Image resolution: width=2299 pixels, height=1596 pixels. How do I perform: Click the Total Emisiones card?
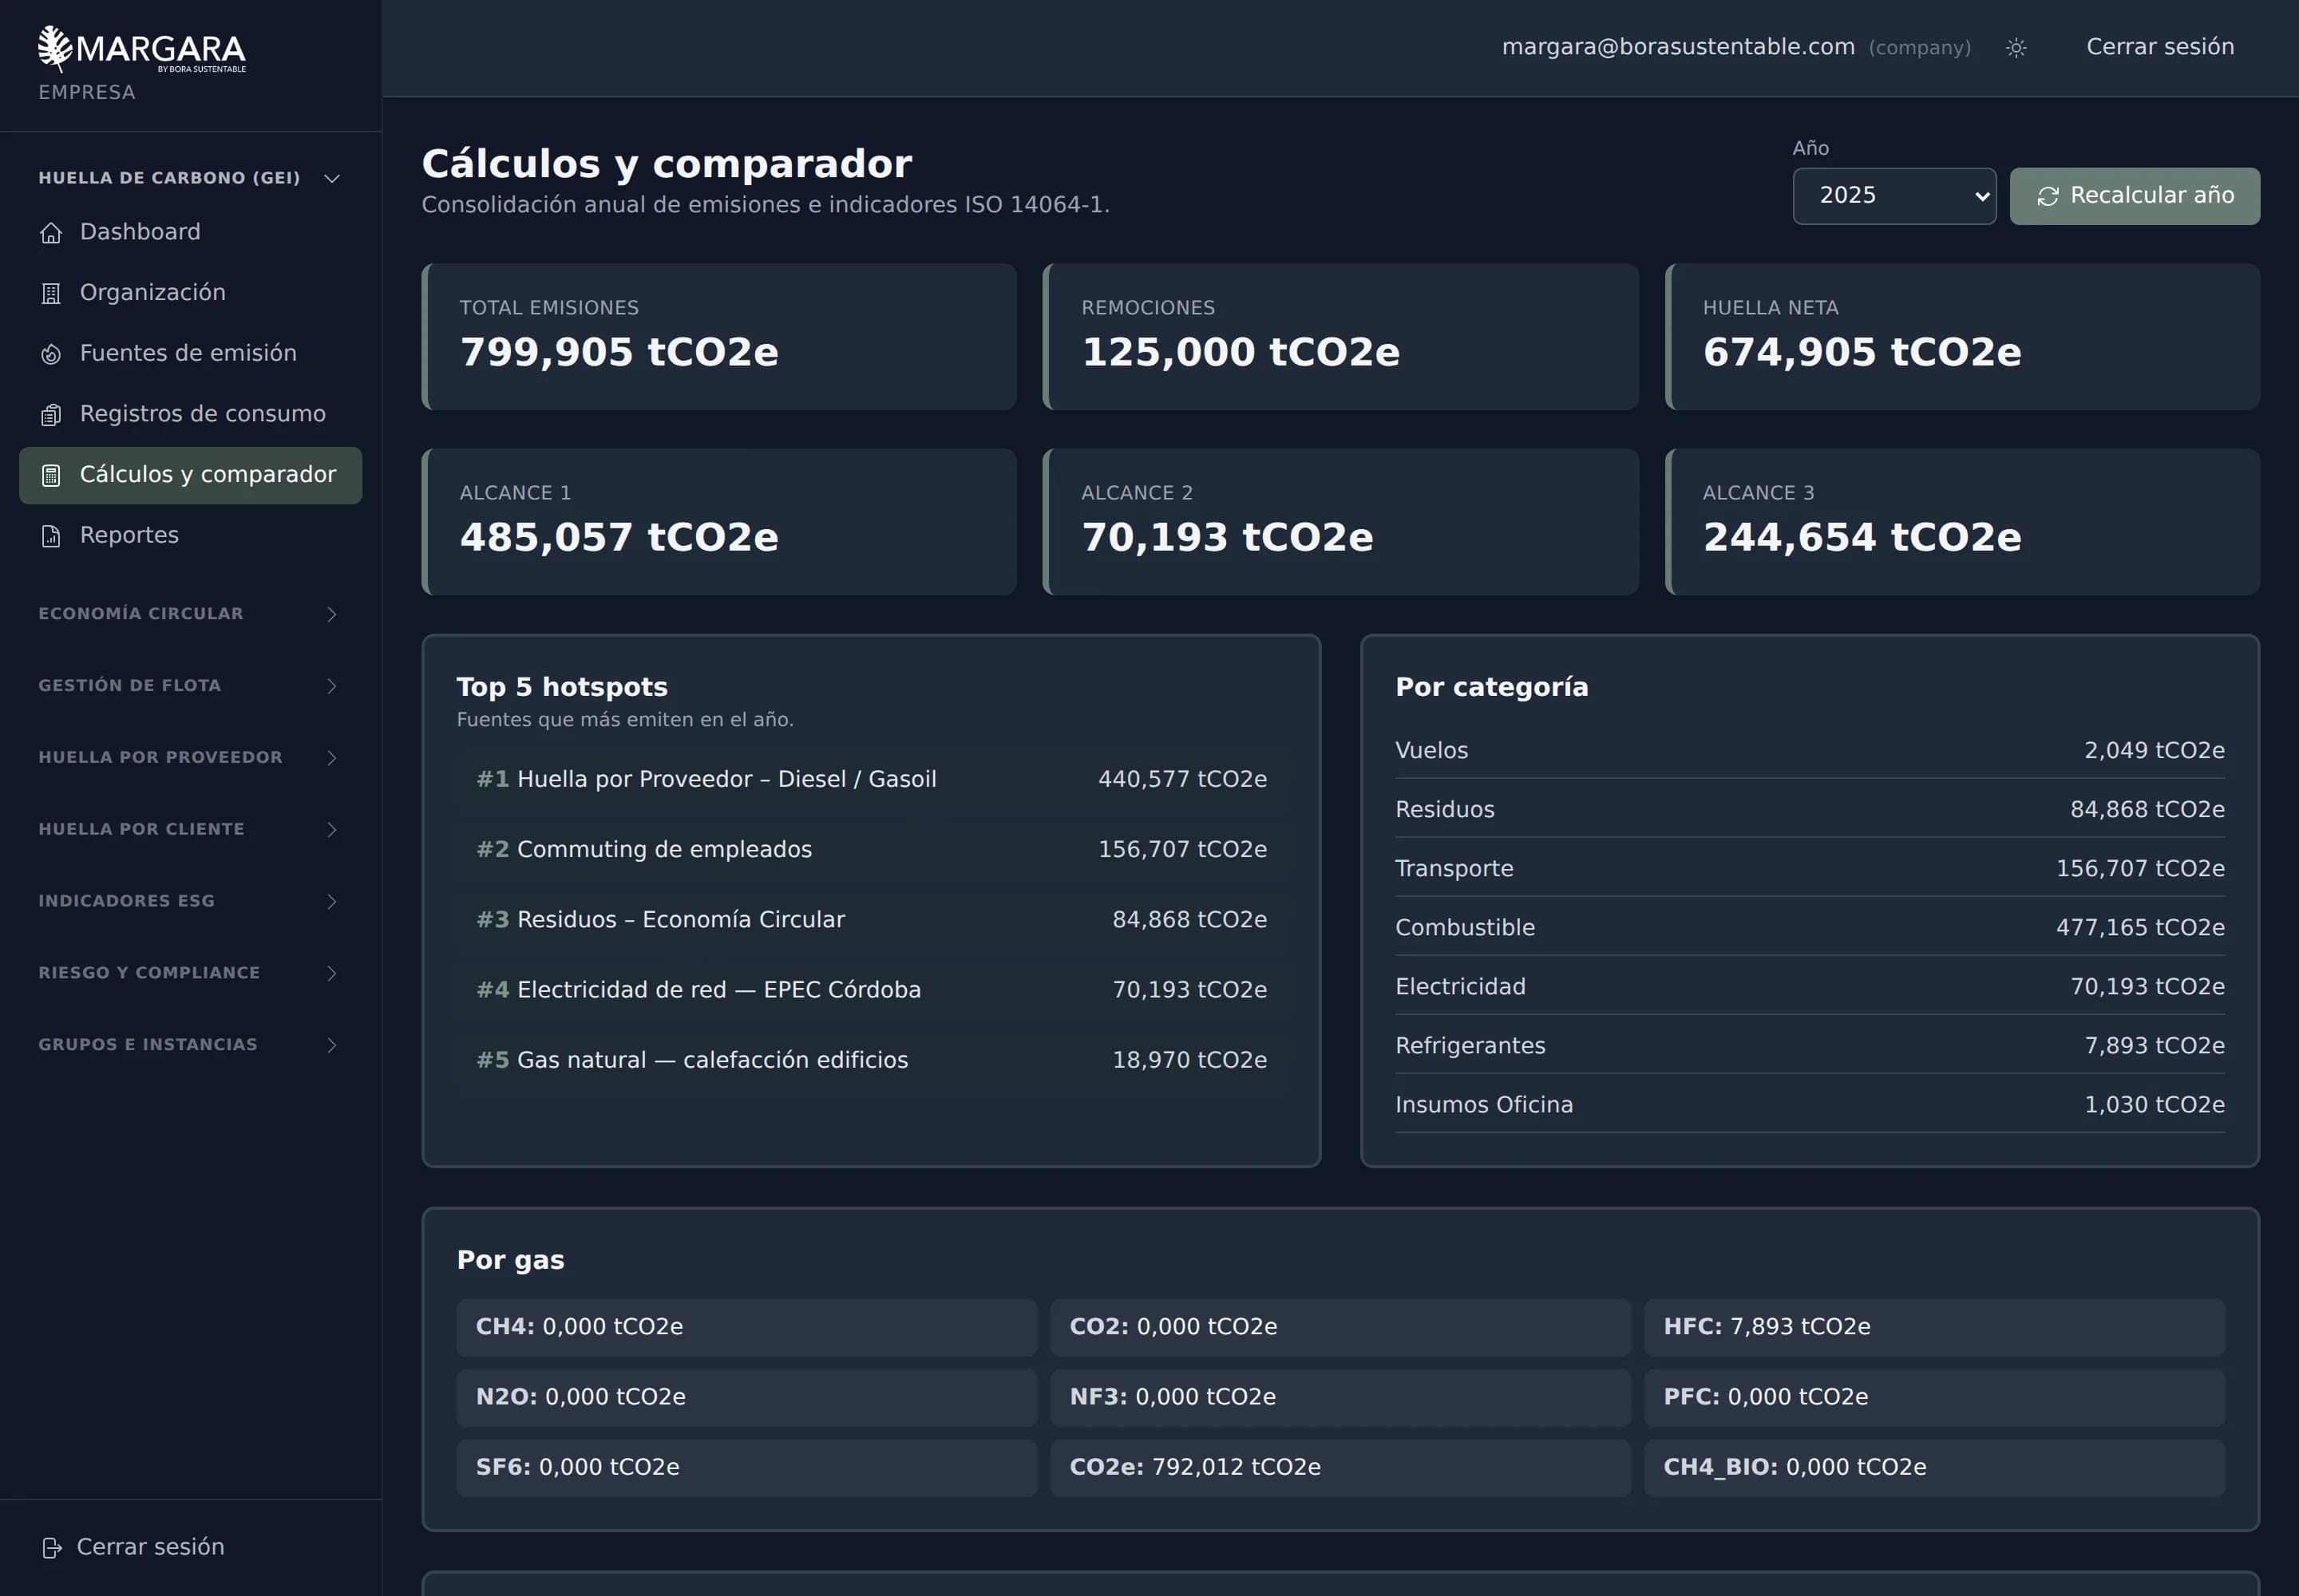click(718, 337)
